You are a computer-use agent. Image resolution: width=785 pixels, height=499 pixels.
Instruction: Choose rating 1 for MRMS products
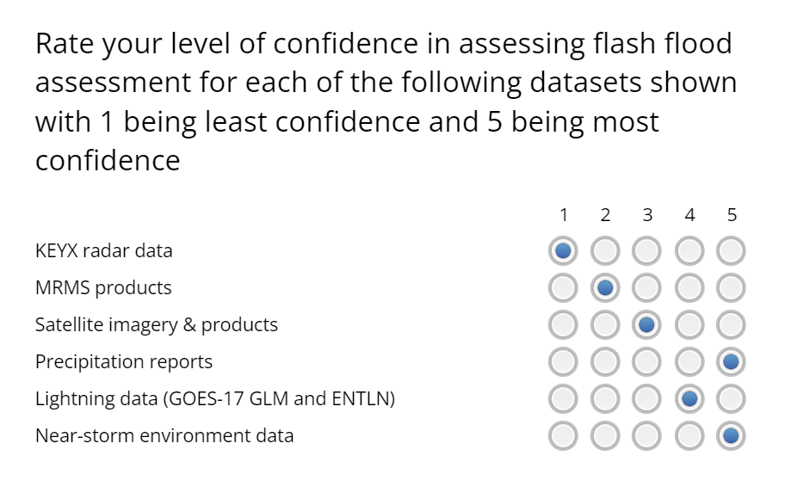[563, 288]
